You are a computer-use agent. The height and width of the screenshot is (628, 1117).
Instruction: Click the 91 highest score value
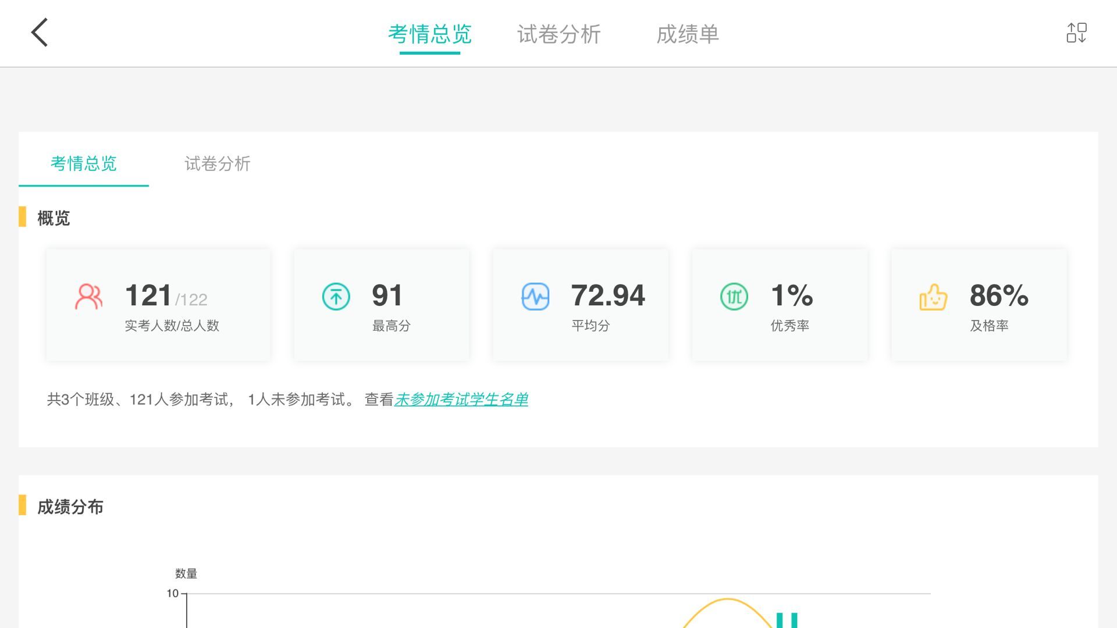coord(387,295)
